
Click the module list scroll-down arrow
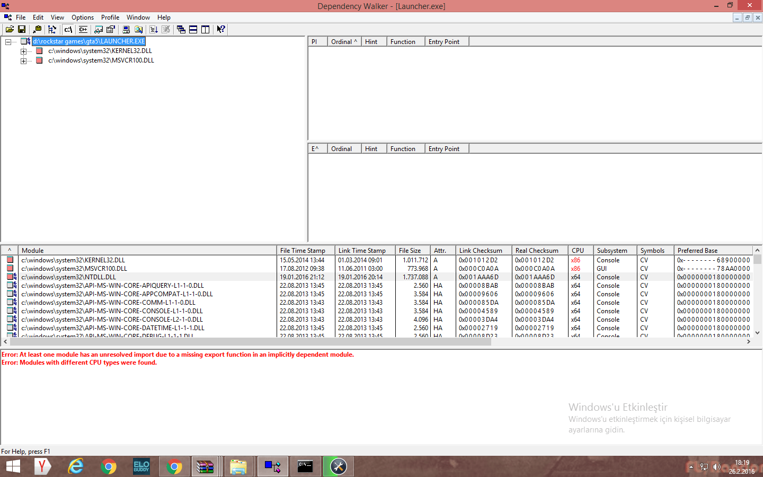tap(757, 333)
